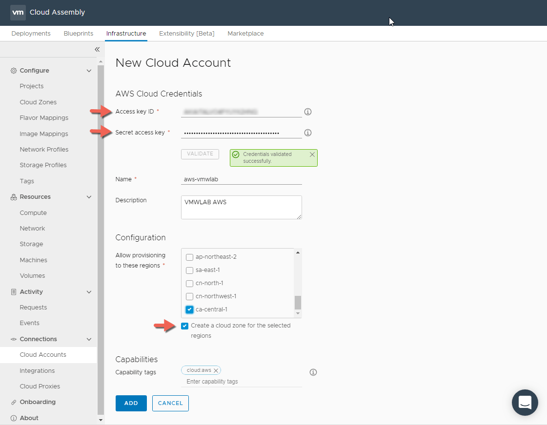Viewport: 547px width, 425px height.
Task: Open the Marketplace tab
Action: coord(245,34)
